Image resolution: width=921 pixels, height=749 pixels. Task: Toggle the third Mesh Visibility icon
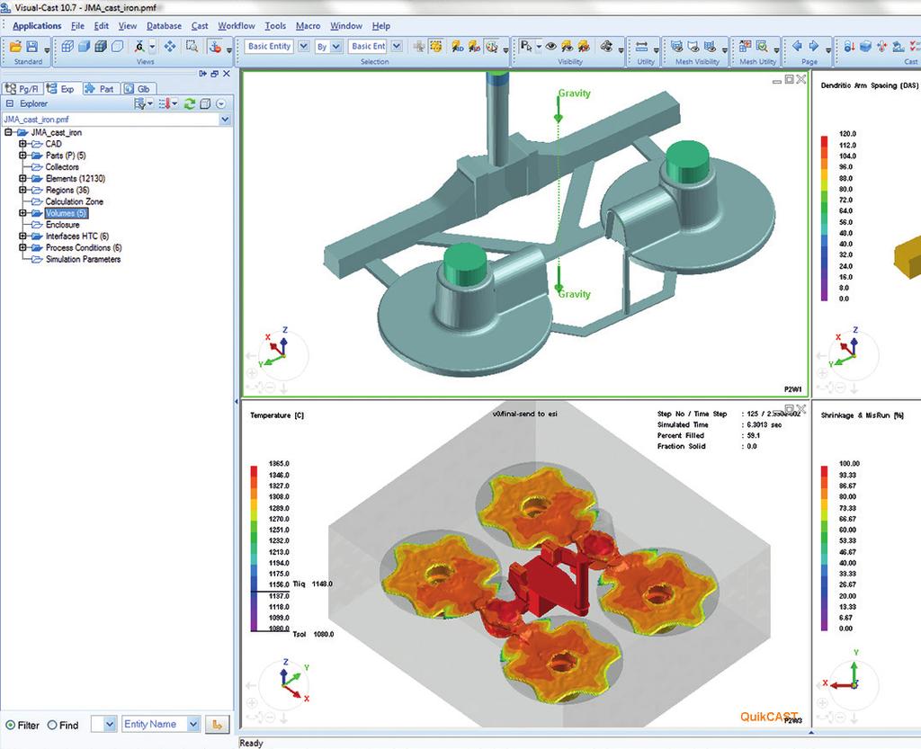pos(710,47)
